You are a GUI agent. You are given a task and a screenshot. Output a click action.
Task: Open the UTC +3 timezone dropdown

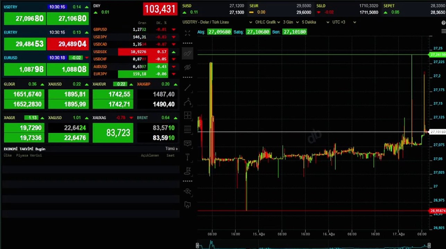click(344, 22)
